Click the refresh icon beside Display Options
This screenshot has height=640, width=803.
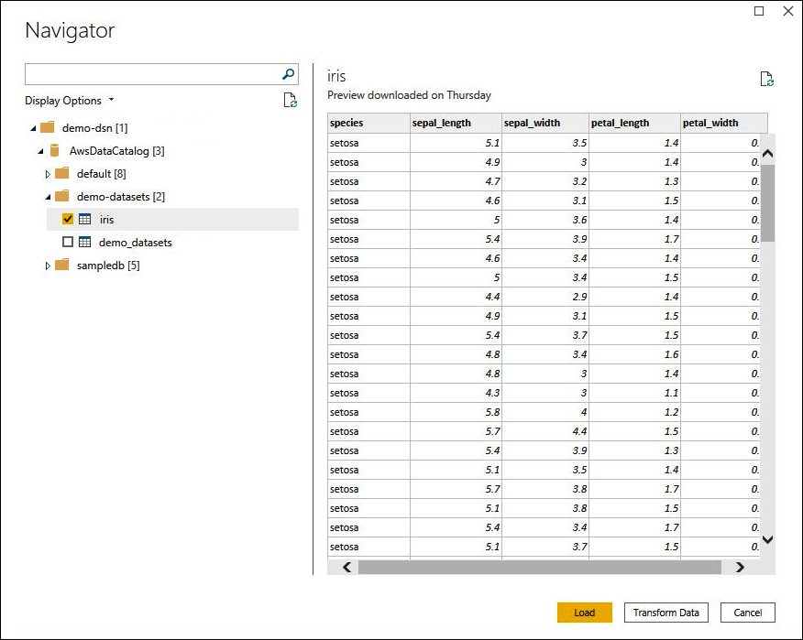pos(291,101)
